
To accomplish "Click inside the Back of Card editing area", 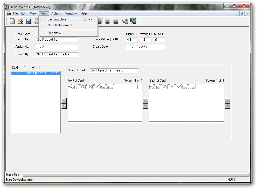I will pos(186,105).
